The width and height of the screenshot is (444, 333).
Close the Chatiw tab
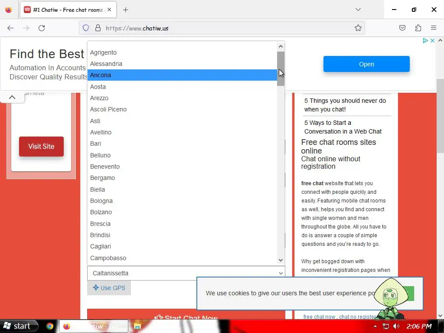point(109,10)
